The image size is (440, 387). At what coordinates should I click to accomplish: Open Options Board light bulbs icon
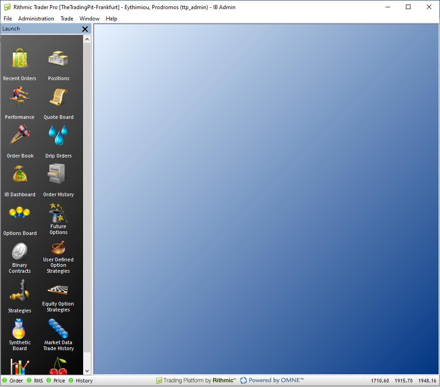pyautogui.click(x=20, y=212)
